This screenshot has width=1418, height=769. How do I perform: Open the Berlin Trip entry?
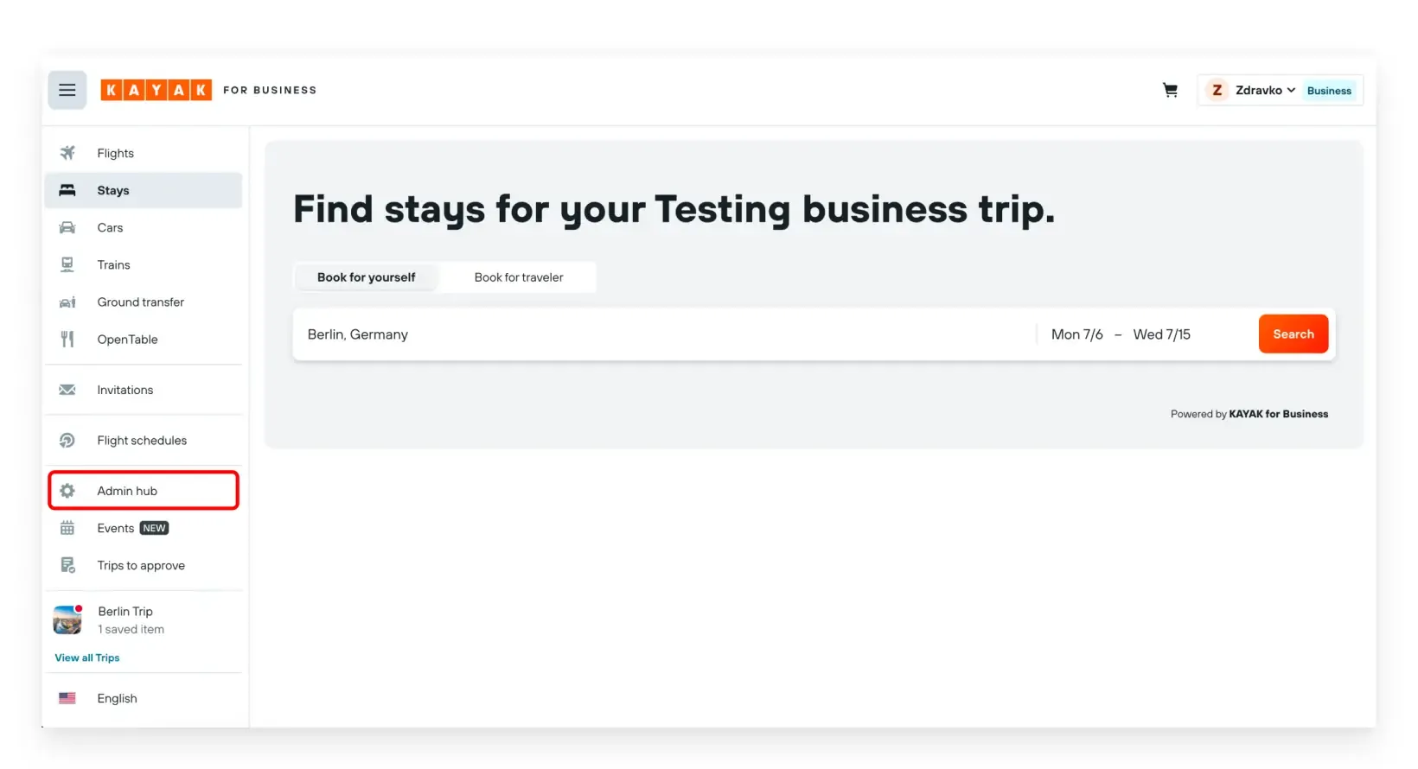click(x=144, y=620)
